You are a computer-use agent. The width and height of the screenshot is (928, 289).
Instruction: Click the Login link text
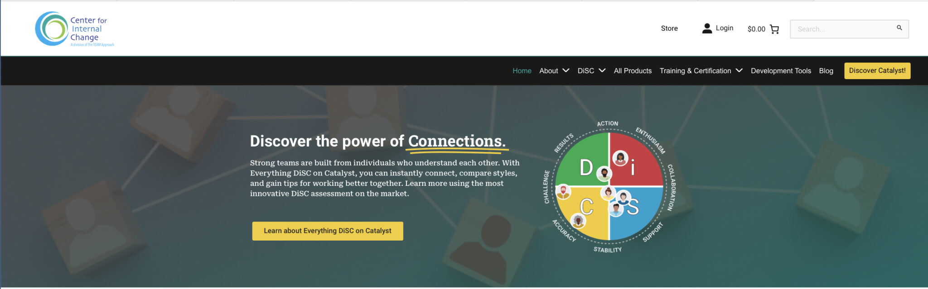click(725, 28)
